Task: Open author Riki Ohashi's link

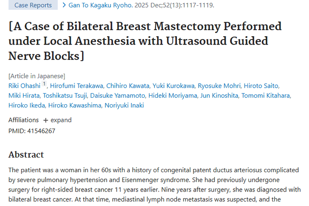Action: tap(24, 86)
